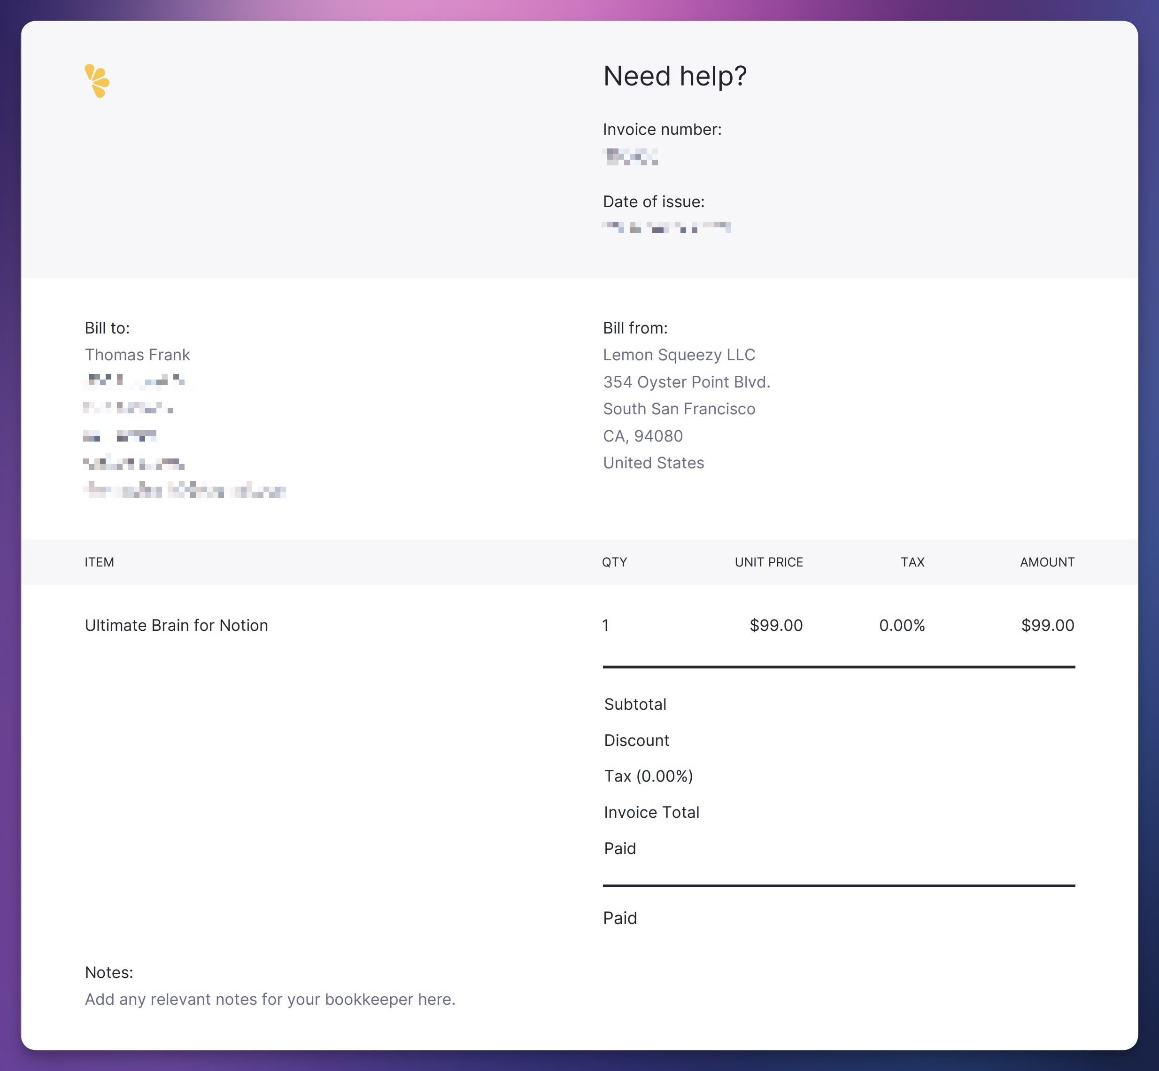Click the Invoice number label

pyautogui.click(x=662, y=129)
